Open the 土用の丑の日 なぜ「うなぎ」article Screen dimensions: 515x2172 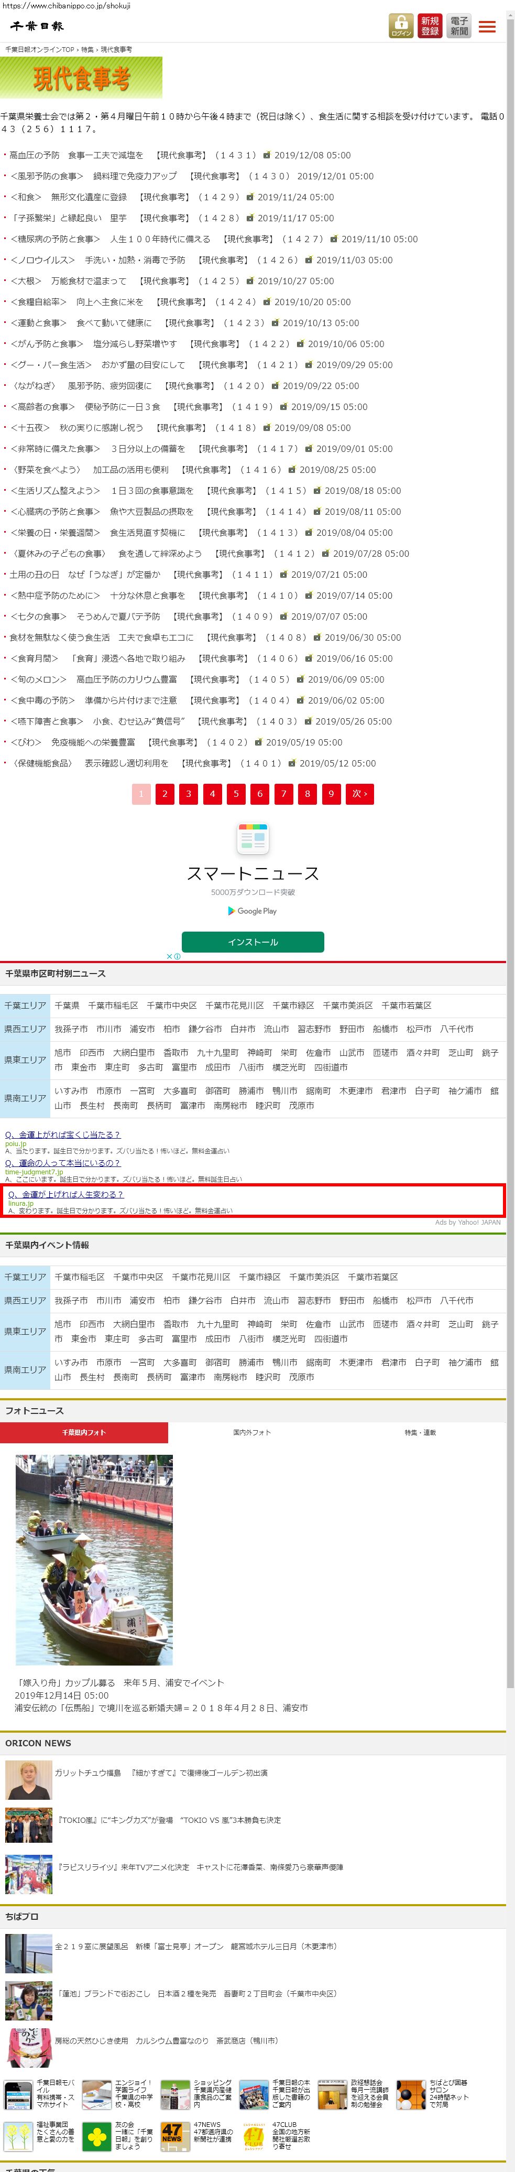click(84, 574)
